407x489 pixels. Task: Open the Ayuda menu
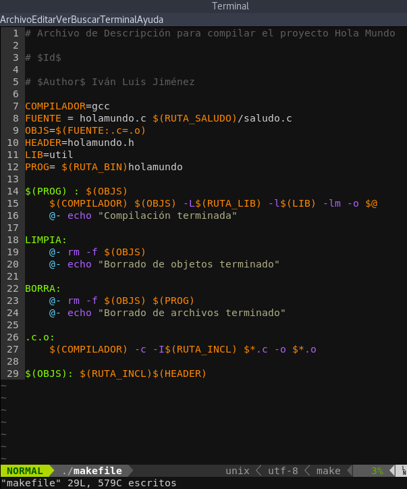(x=151, y=20)
